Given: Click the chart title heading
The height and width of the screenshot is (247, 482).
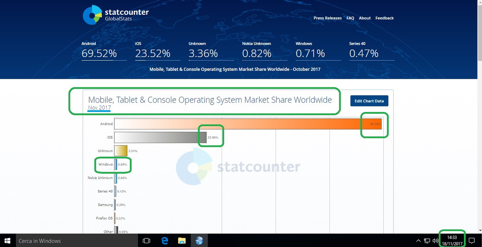Looking at the screenshot, I should coord(210,100).
